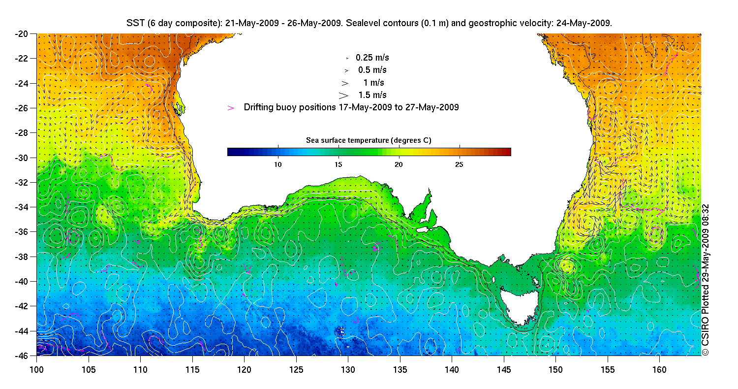Viewport: 738px width, 389px height.
Task: Click 'Drifting buoy positions 17-May-2009 to 27-May-2009' label
Action: [x=351, y=107]
